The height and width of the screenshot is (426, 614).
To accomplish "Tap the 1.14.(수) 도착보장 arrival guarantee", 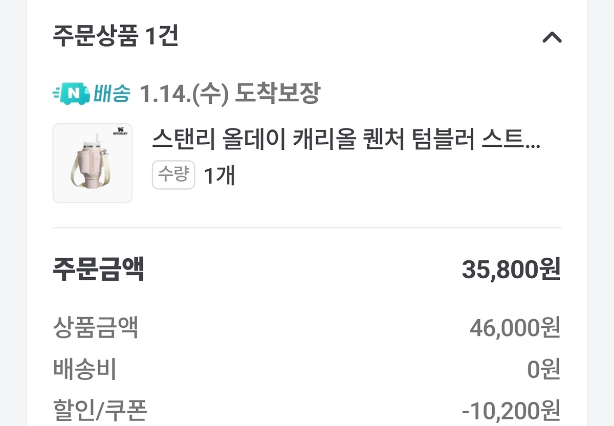I will [x=230, y=94].
